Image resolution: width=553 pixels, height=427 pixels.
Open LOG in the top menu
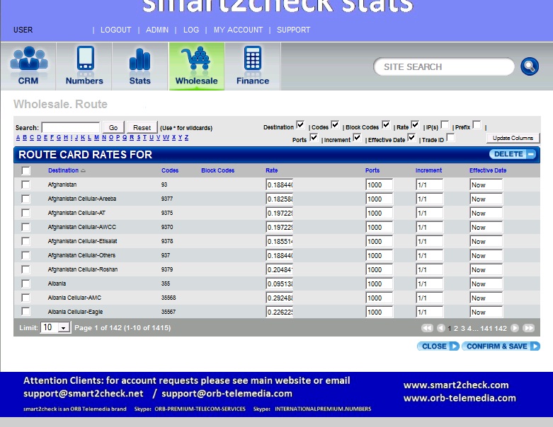[x=190, y=30]
